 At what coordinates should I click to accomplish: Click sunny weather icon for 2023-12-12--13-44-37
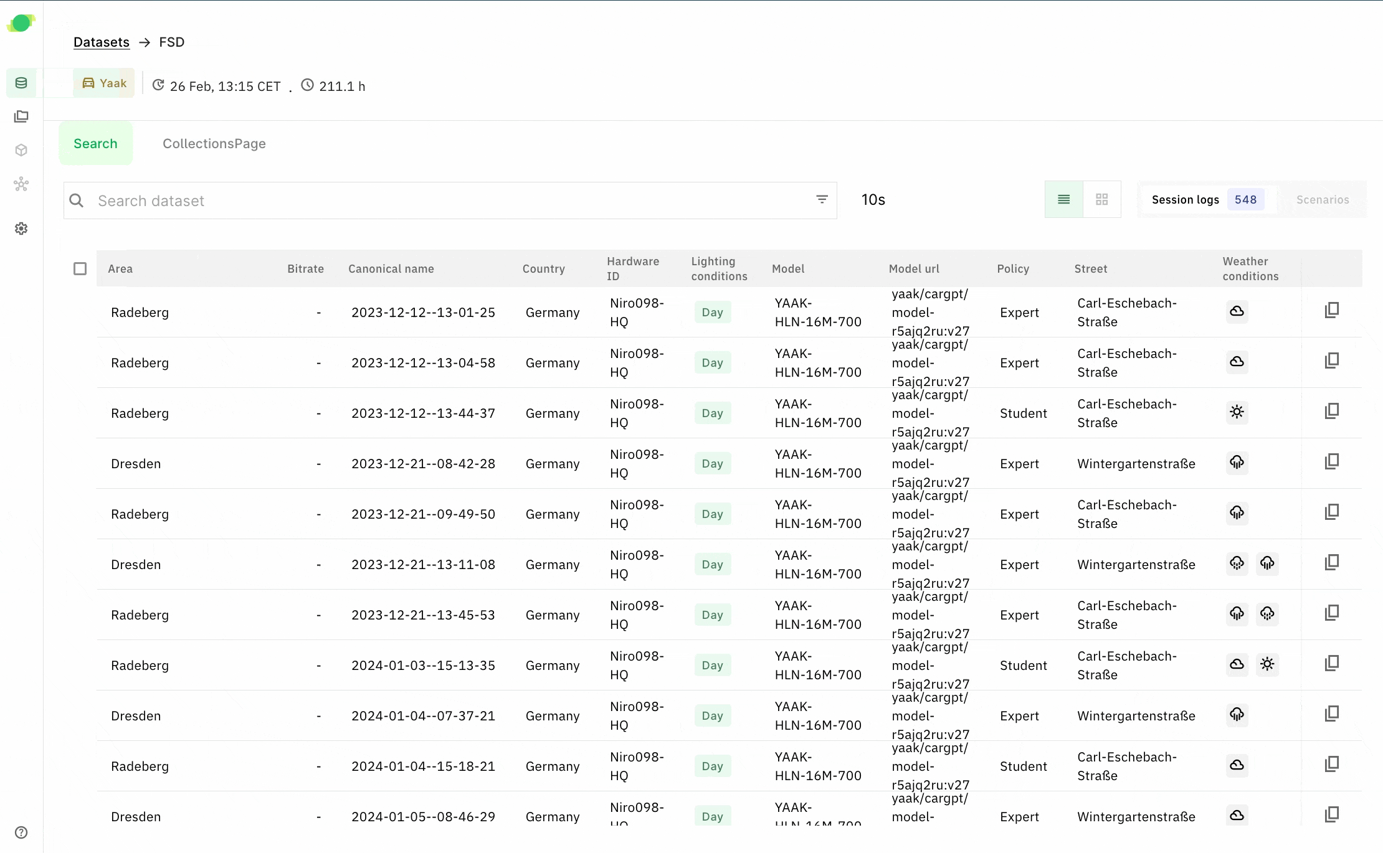coord(1237,412)
